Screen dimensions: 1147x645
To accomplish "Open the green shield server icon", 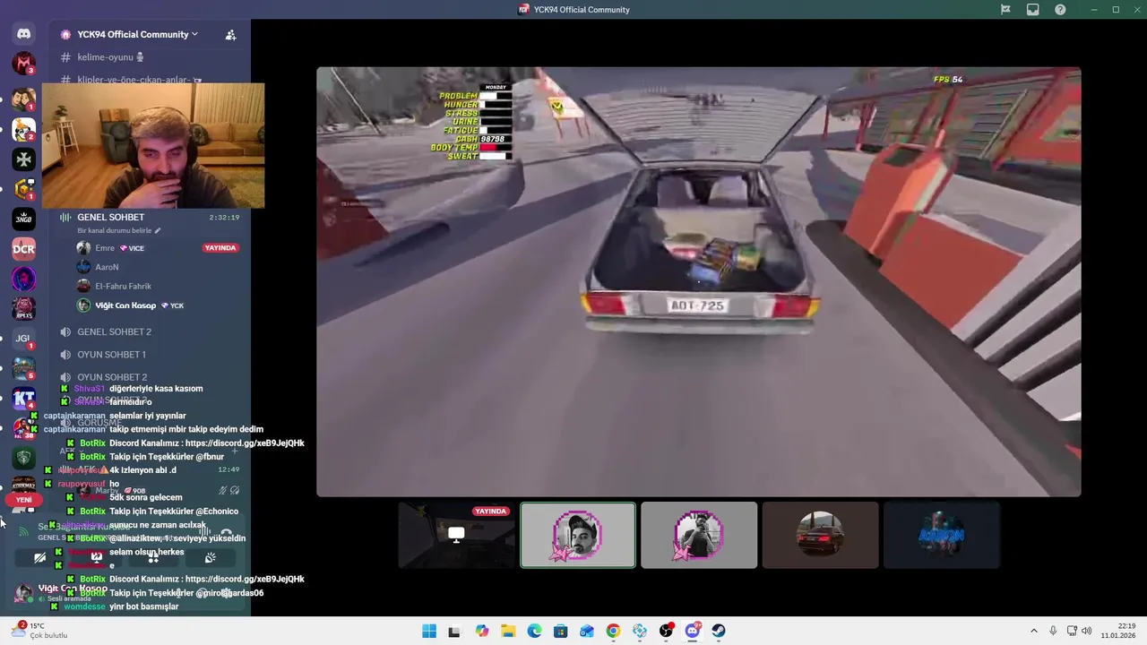I will (x=24, y=458).
